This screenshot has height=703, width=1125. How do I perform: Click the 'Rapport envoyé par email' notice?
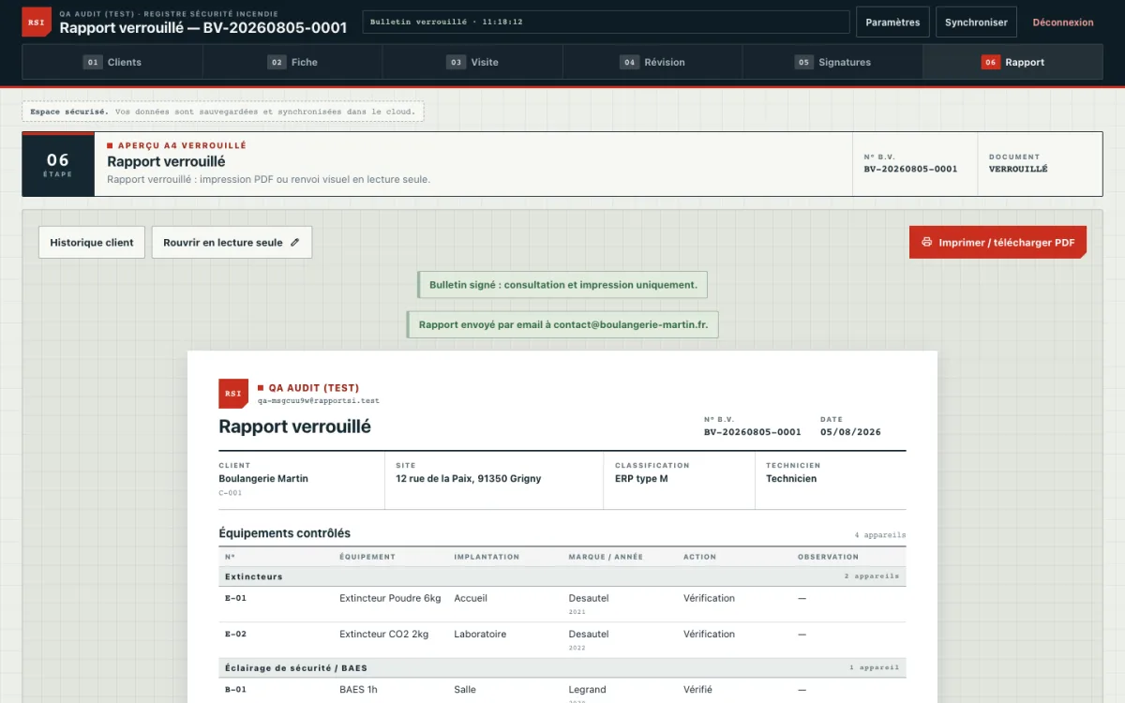[x=562, y=324]
